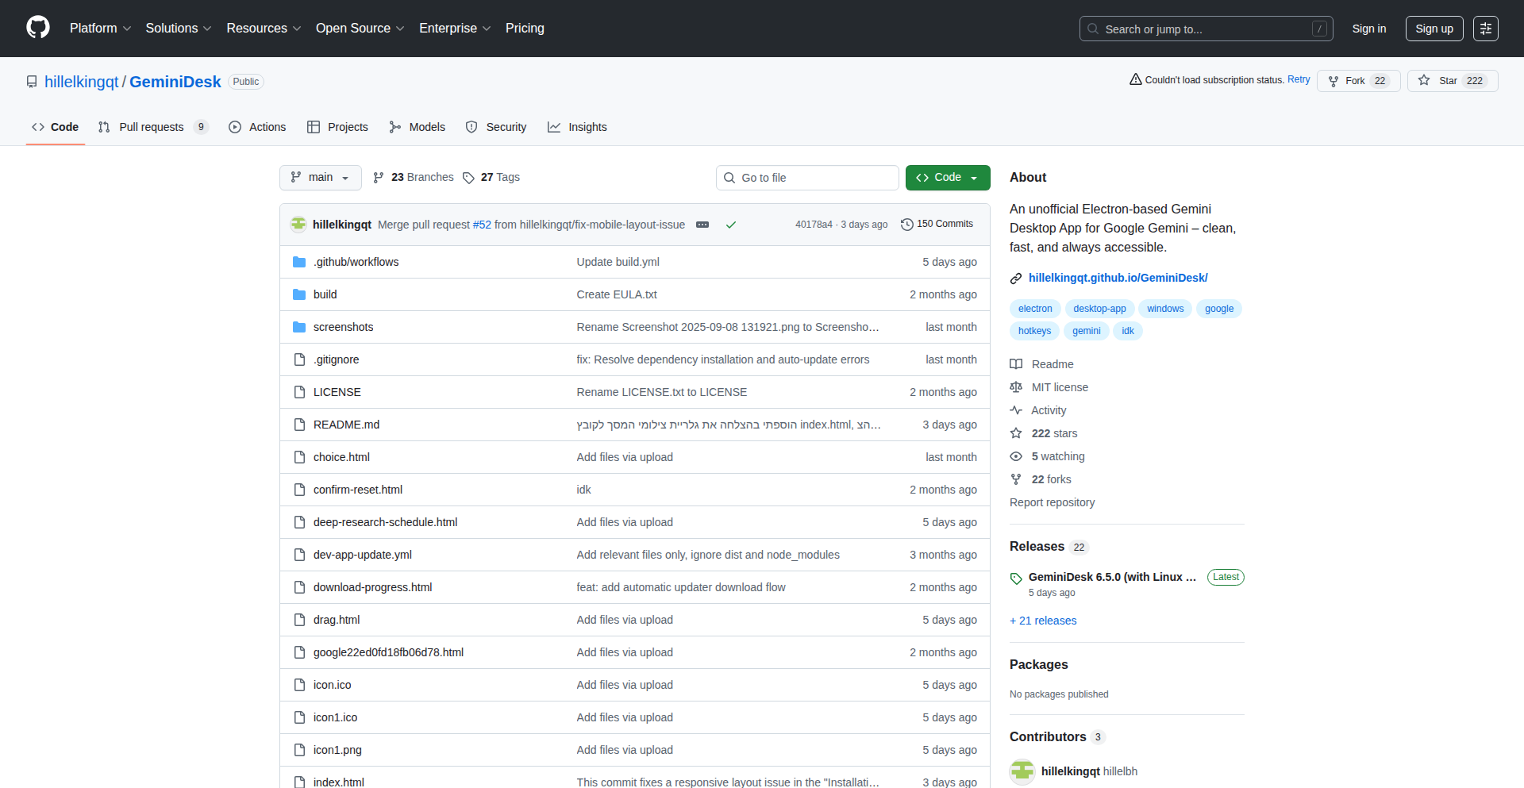Expand the green Code dropdown button
The width and height of the screenshot is (1524, 788).
click(947, 178)
